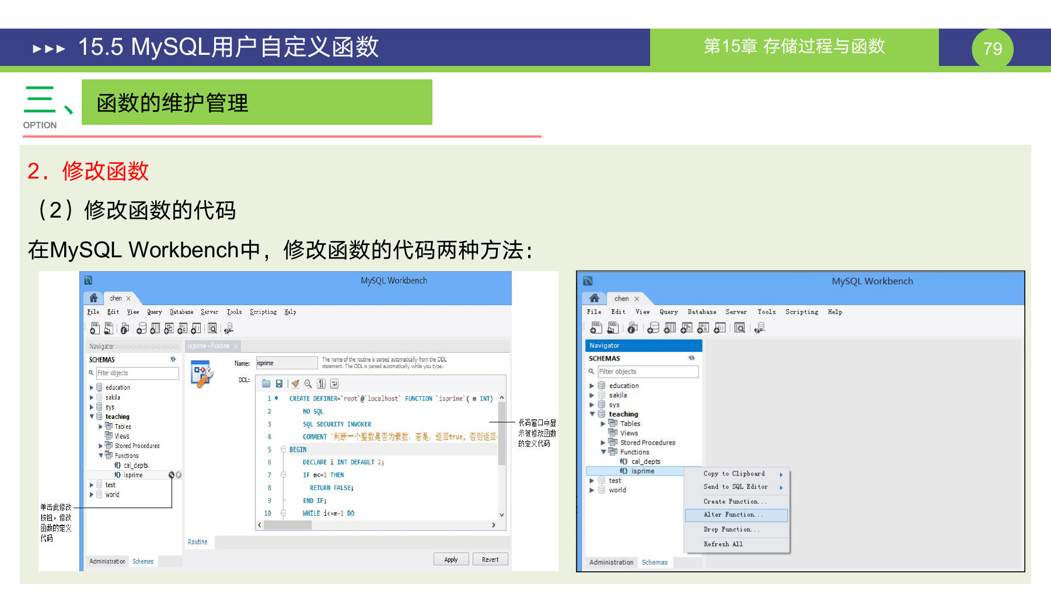This screenshot has width=1051, height=591.
Task: Expand sakila schema in left Workbench
Action: click(92, 397)
